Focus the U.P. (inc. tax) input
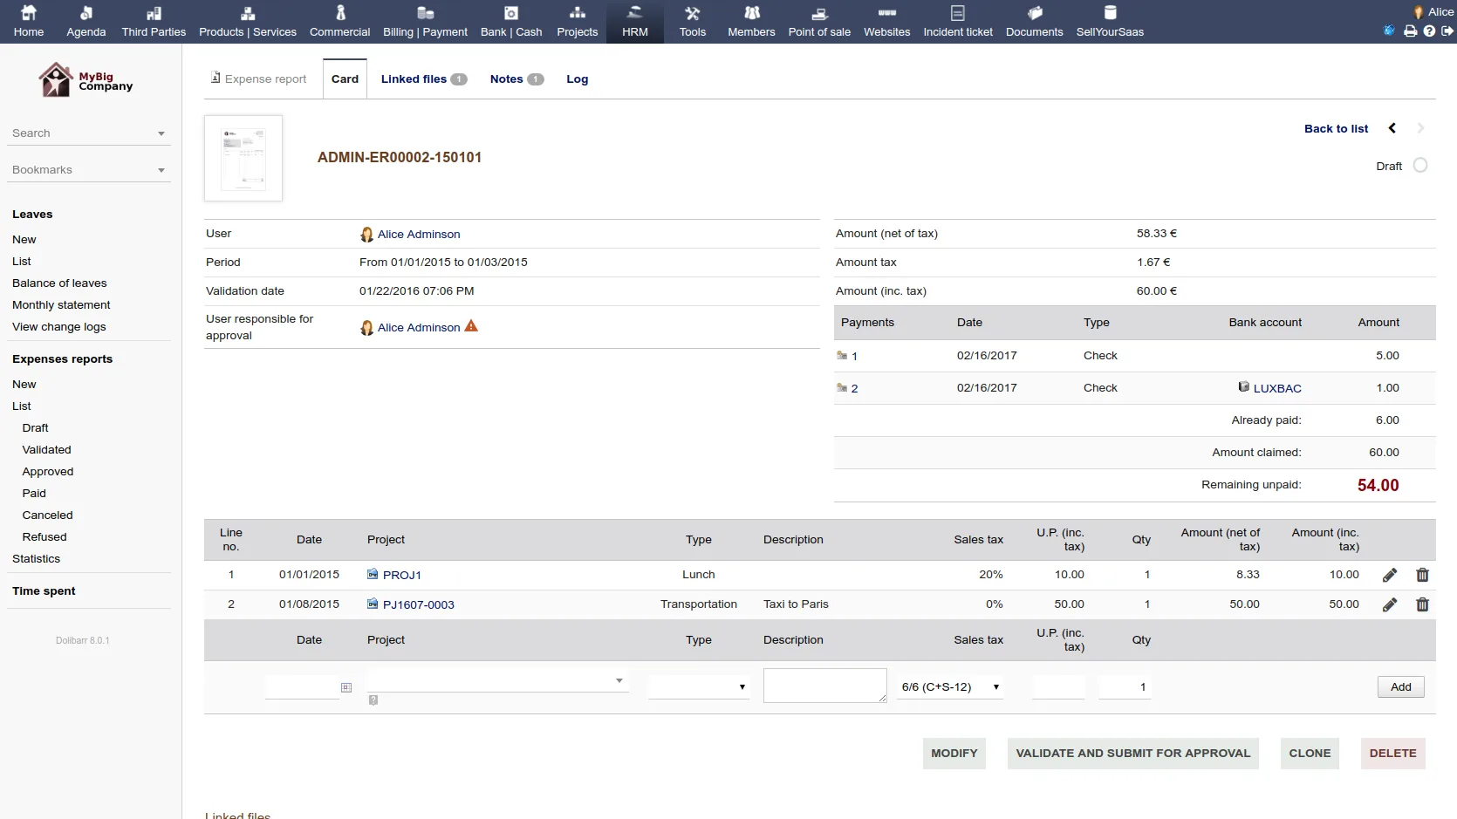Screen dimensions: 1457x819 click(1058, 687)
